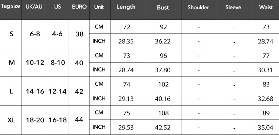Click the EURO column header
This screenshot has height=135, width=279.
(79, 7)
